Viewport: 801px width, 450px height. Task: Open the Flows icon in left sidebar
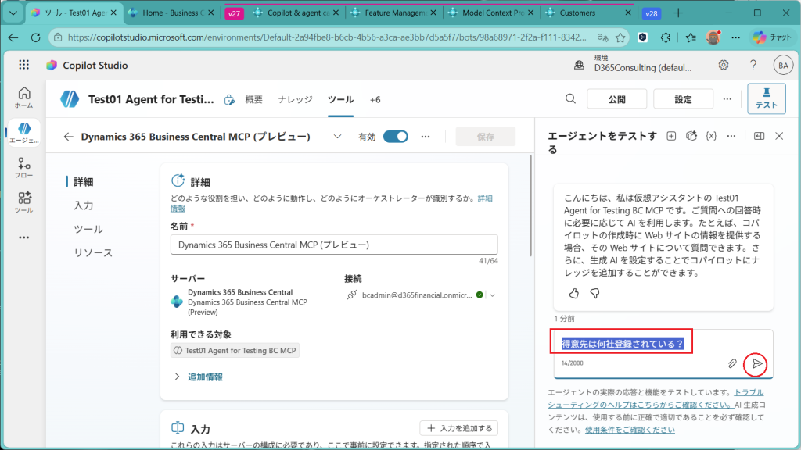(x=24, y=168)
